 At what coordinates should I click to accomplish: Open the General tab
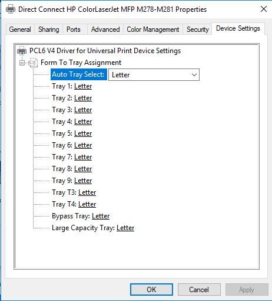click(20, 30)
